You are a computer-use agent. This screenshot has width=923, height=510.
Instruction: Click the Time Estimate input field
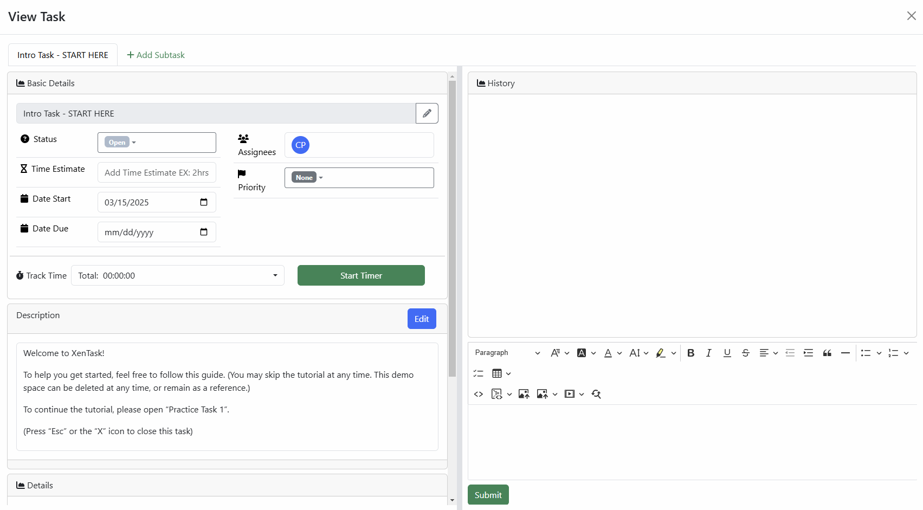[x=157, y=172]
